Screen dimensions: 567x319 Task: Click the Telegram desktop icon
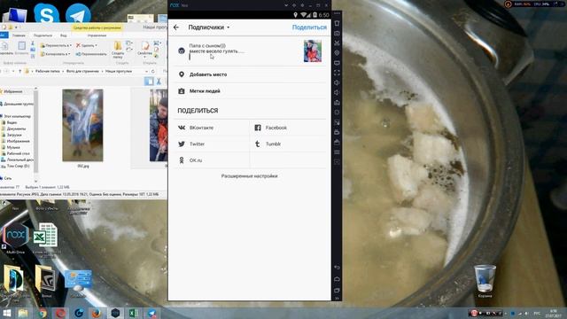point(78,14)
